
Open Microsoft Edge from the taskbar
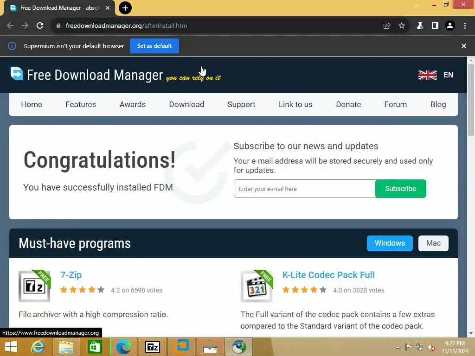click(x=123, y=347)
